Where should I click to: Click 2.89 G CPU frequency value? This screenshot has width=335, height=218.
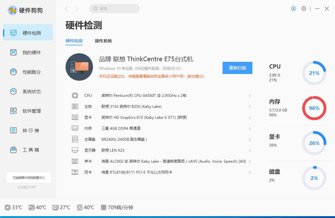point(275,75)
